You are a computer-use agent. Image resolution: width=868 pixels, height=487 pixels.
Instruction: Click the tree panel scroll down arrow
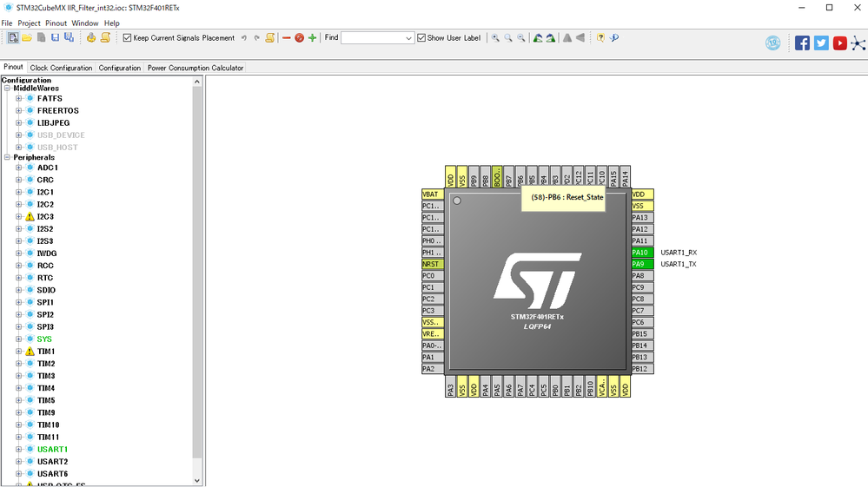coord(197,481)
